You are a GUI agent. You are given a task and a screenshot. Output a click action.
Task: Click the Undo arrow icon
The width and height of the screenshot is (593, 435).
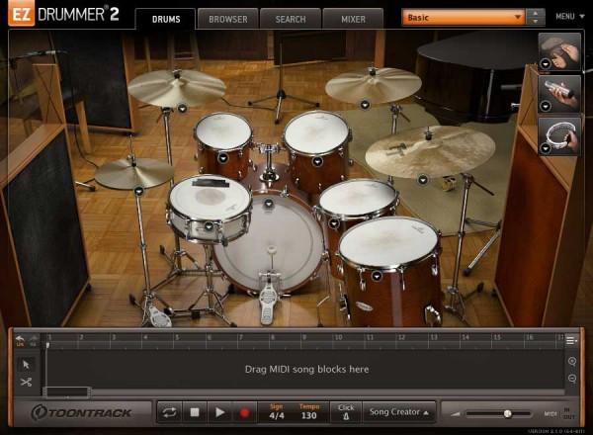coord(20,340)
